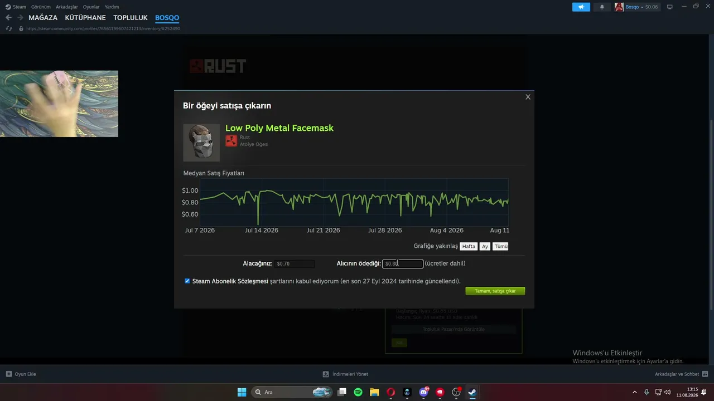
Task: Open the Windows Start menu
Action: (x=242, y=392)
